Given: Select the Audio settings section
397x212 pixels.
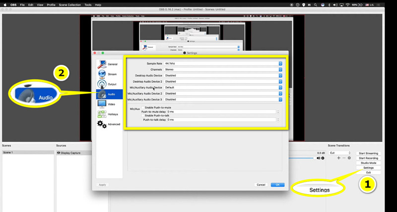Looking at the screenshot, I should point(109,94).
